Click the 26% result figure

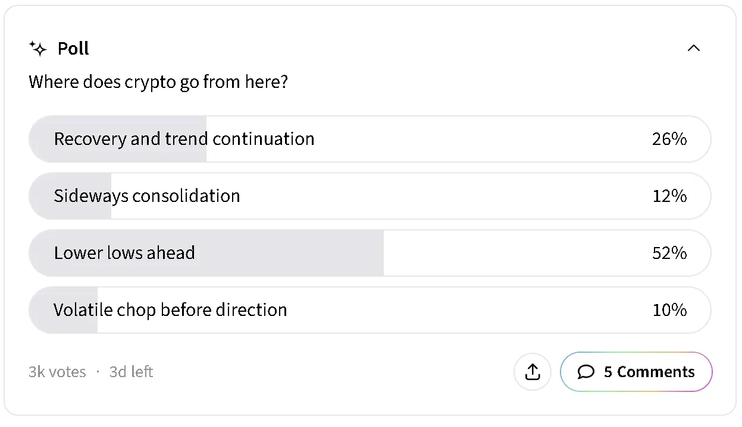click(669, 139)
